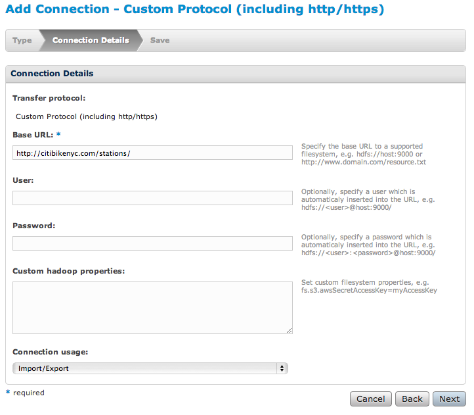This screenshot has width=474, height=415.
Task: Focus the Password text field
Action: coord(152,243)
